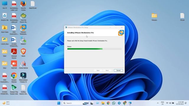Open Telegram from the taskbar
The width and height of the screenshot is (189, 106).
[119, 103]
